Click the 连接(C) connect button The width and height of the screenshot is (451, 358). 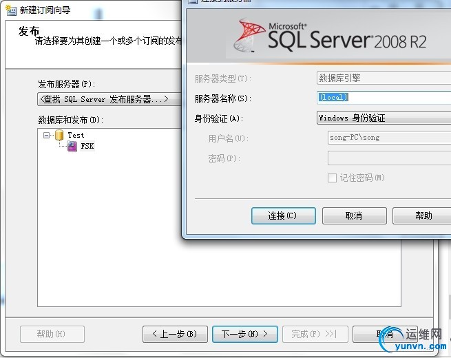coord(283,215)
